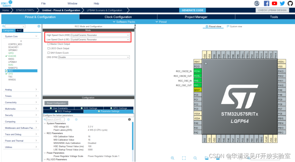Viewport: 295px width, 162px height.
Task: Expand the Software Packs menu
Action: coord(124,22)
